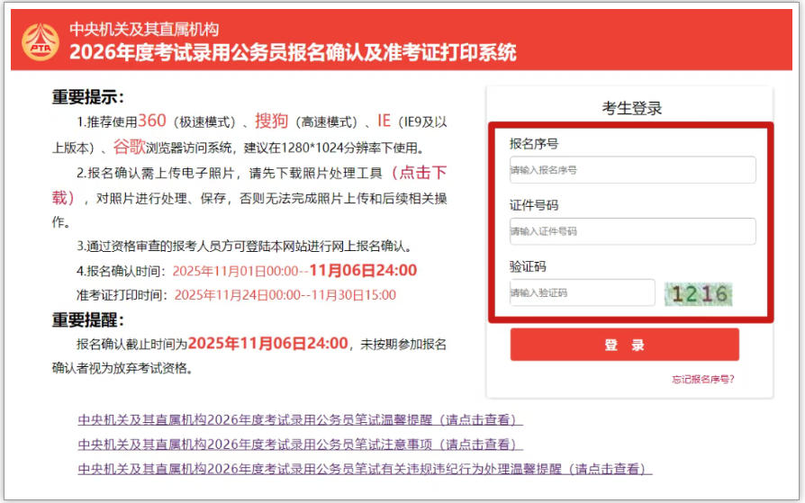Focus the 报名序号 input field
The width and height of the screenshot is (805, 503).
click(632, 169)
